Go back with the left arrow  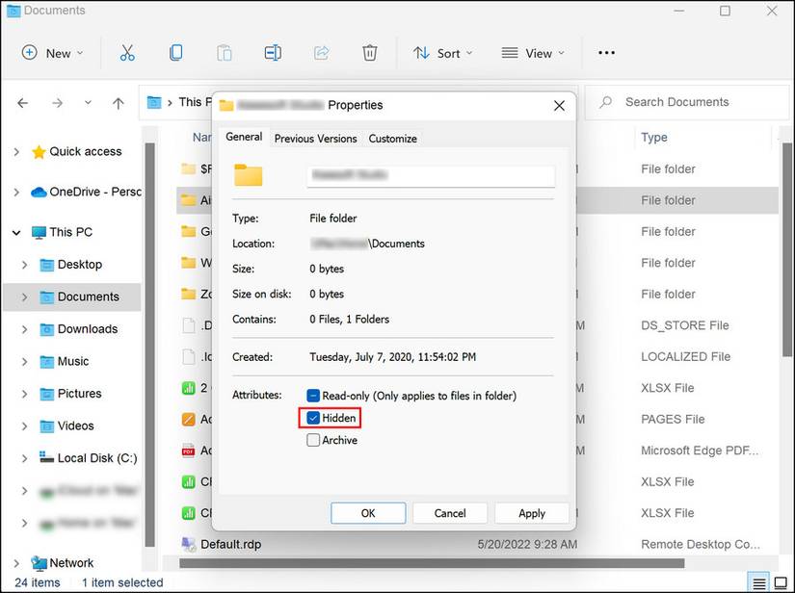(x=22, y=103)
